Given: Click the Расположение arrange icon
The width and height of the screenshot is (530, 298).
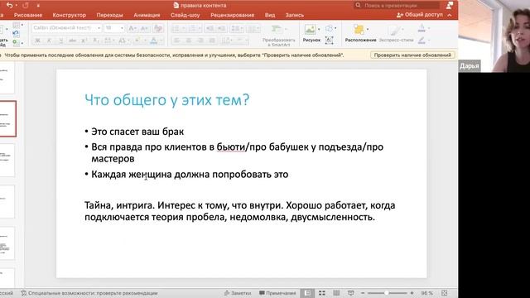Looking at the screenshot, I should point(359,30).
